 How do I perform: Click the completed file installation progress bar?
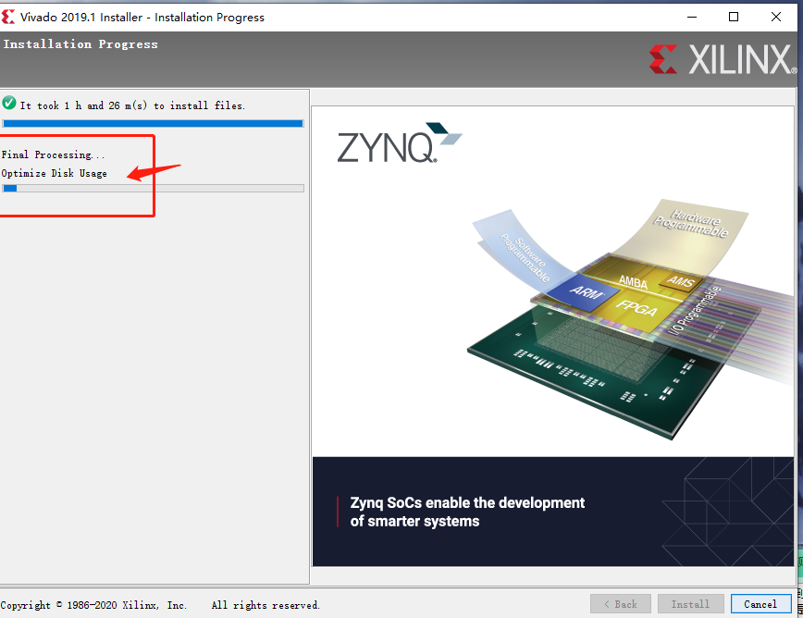pyautogui.click(x=154, y=123)
